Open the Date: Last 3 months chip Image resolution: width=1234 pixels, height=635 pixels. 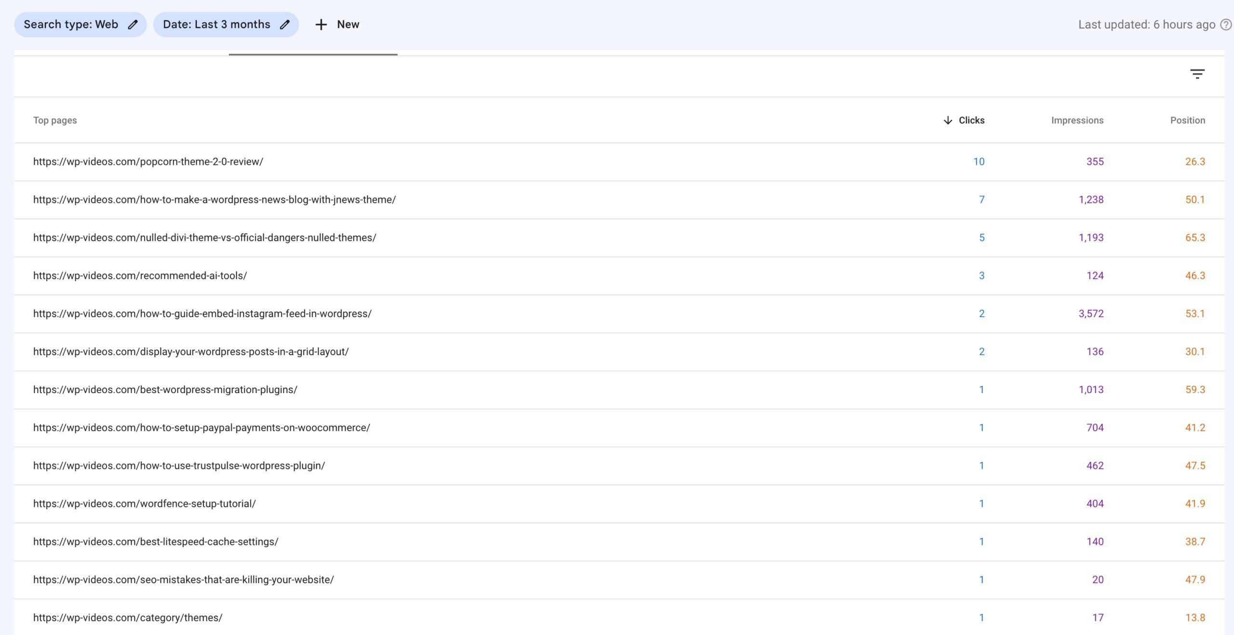(x=216, y=25)
